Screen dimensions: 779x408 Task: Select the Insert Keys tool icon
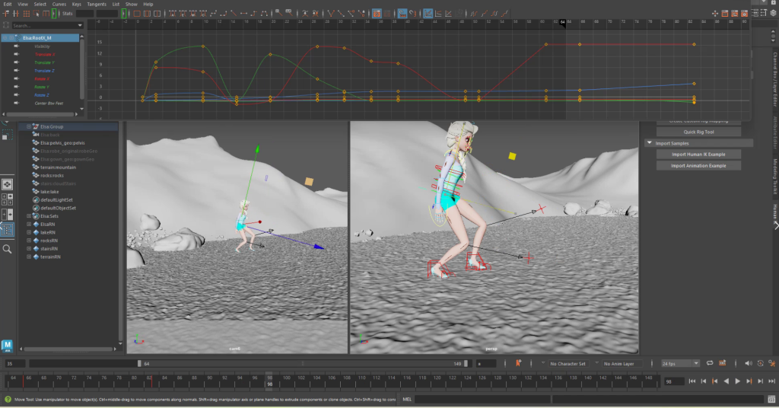click(16, 14)
